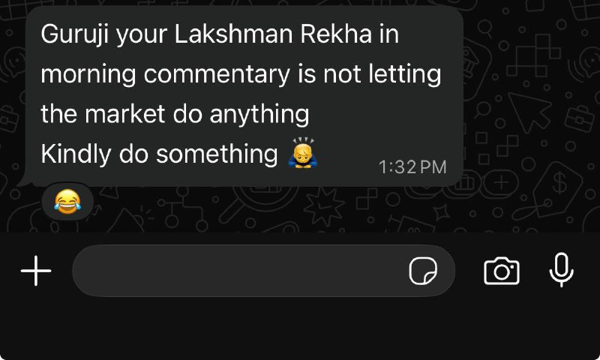Tap the word 'something' before the emoji

click(x=217, y=154)
